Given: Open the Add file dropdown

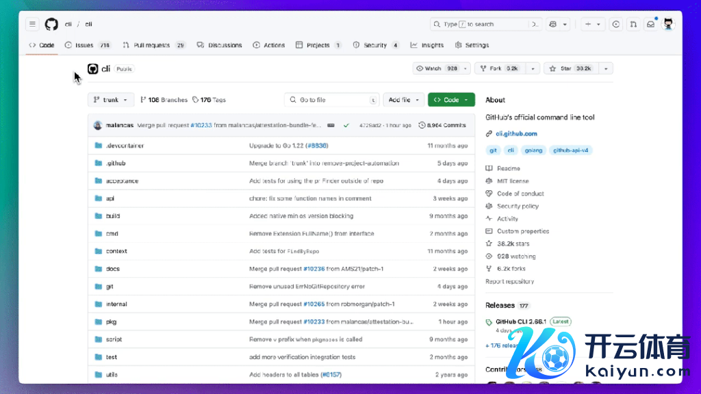Looking at the screenshot, I should point(403,100).
